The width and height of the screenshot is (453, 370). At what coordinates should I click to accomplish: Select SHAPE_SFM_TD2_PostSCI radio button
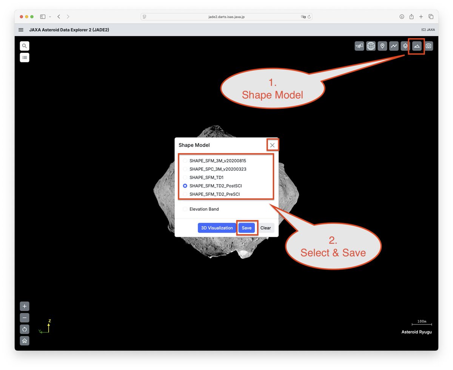[x=185, y=186]
